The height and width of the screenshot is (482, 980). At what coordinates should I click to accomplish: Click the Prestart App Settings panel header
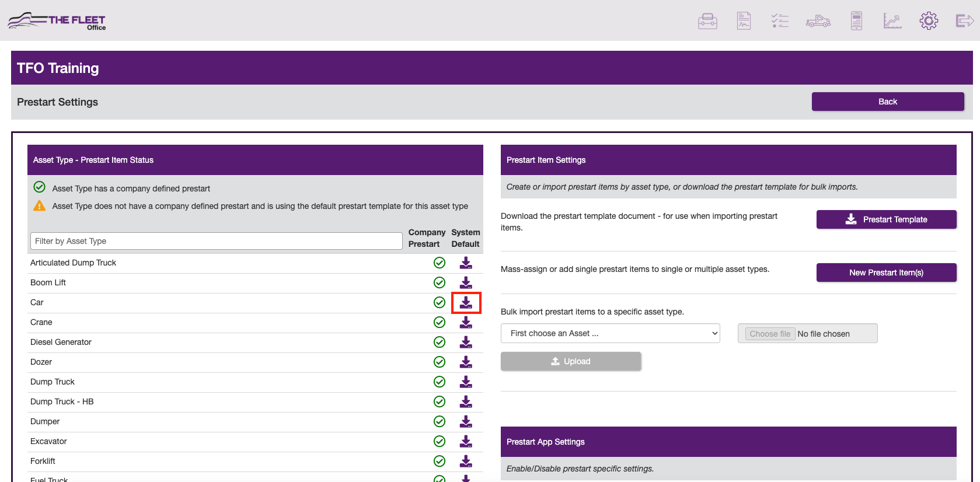(728, 442)
